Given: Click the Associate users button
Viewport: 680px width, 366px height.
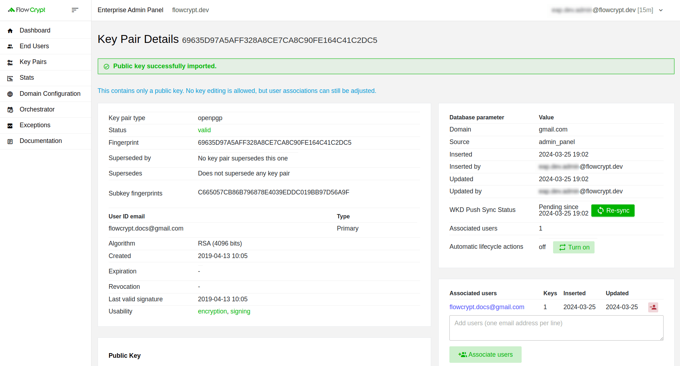Looking at the screenshot, I should pos(485,355).
